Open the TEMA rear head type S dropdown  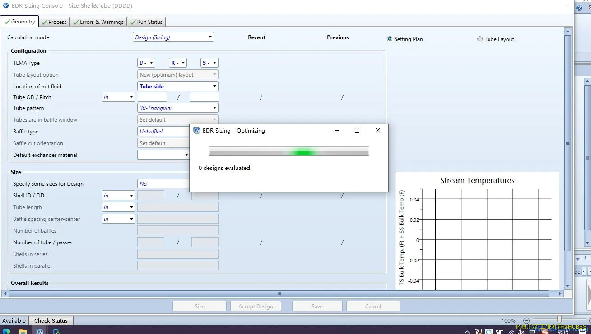[x=209, y=63]
